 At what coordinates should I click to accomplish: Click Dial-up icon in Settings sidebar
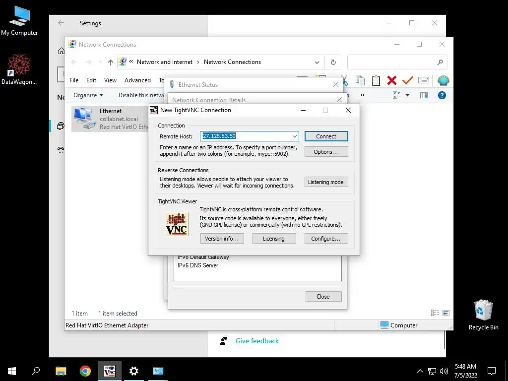[61, 150]
